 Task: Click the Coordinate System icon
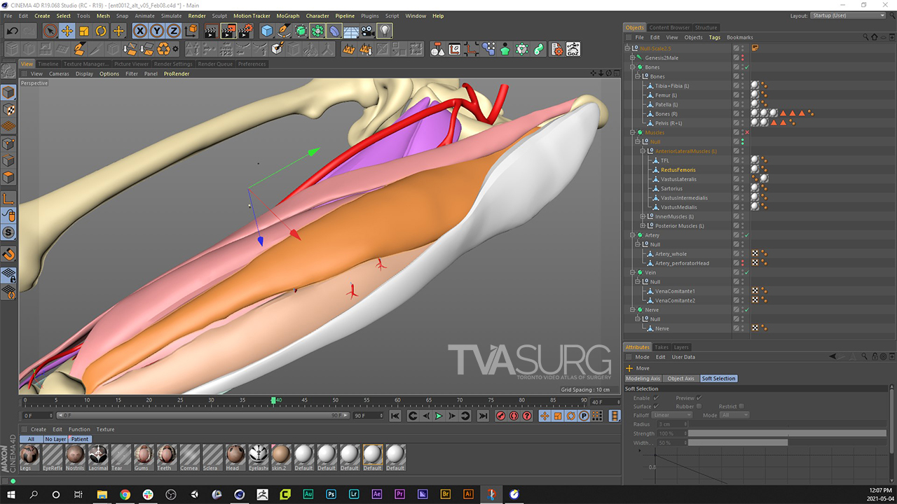coord(191,31)
